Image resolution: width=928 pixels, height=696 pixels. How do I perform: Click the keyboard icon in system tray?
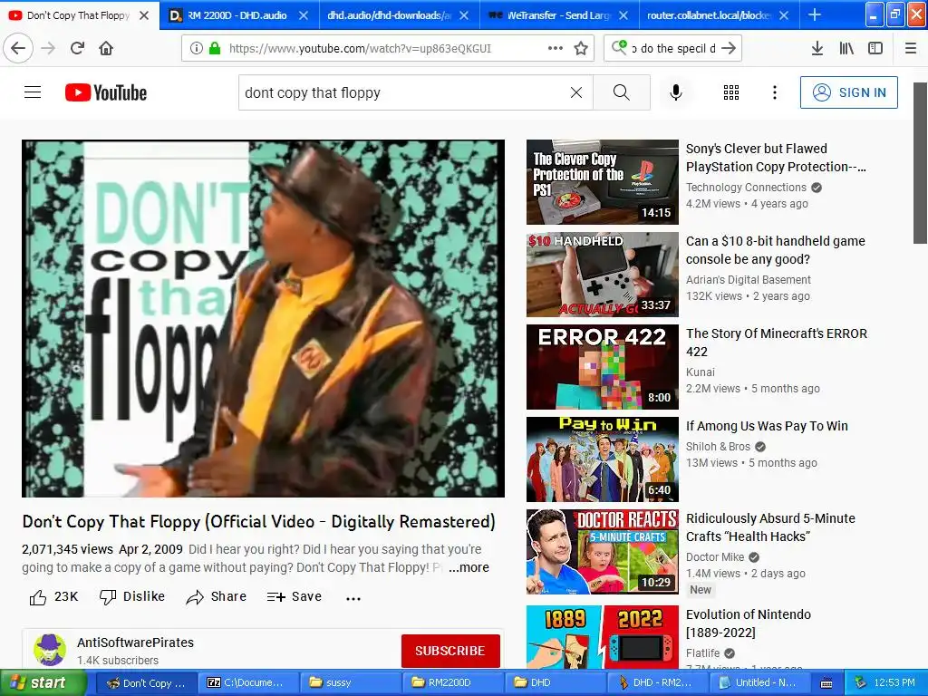point(826,683)
